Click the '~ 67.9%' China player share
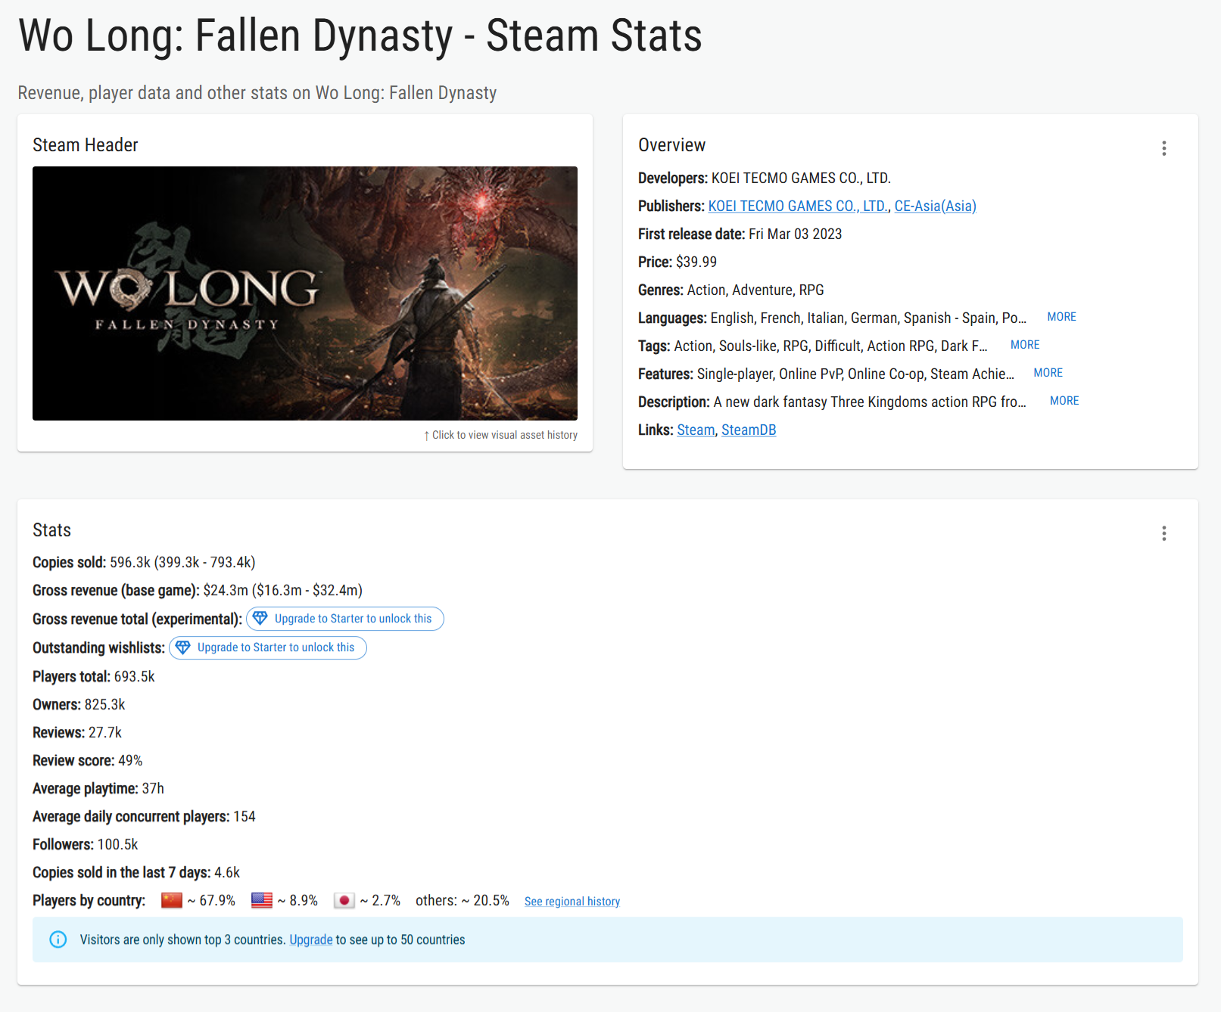The image size is (1221, 1012). click(x=211, y=900)
